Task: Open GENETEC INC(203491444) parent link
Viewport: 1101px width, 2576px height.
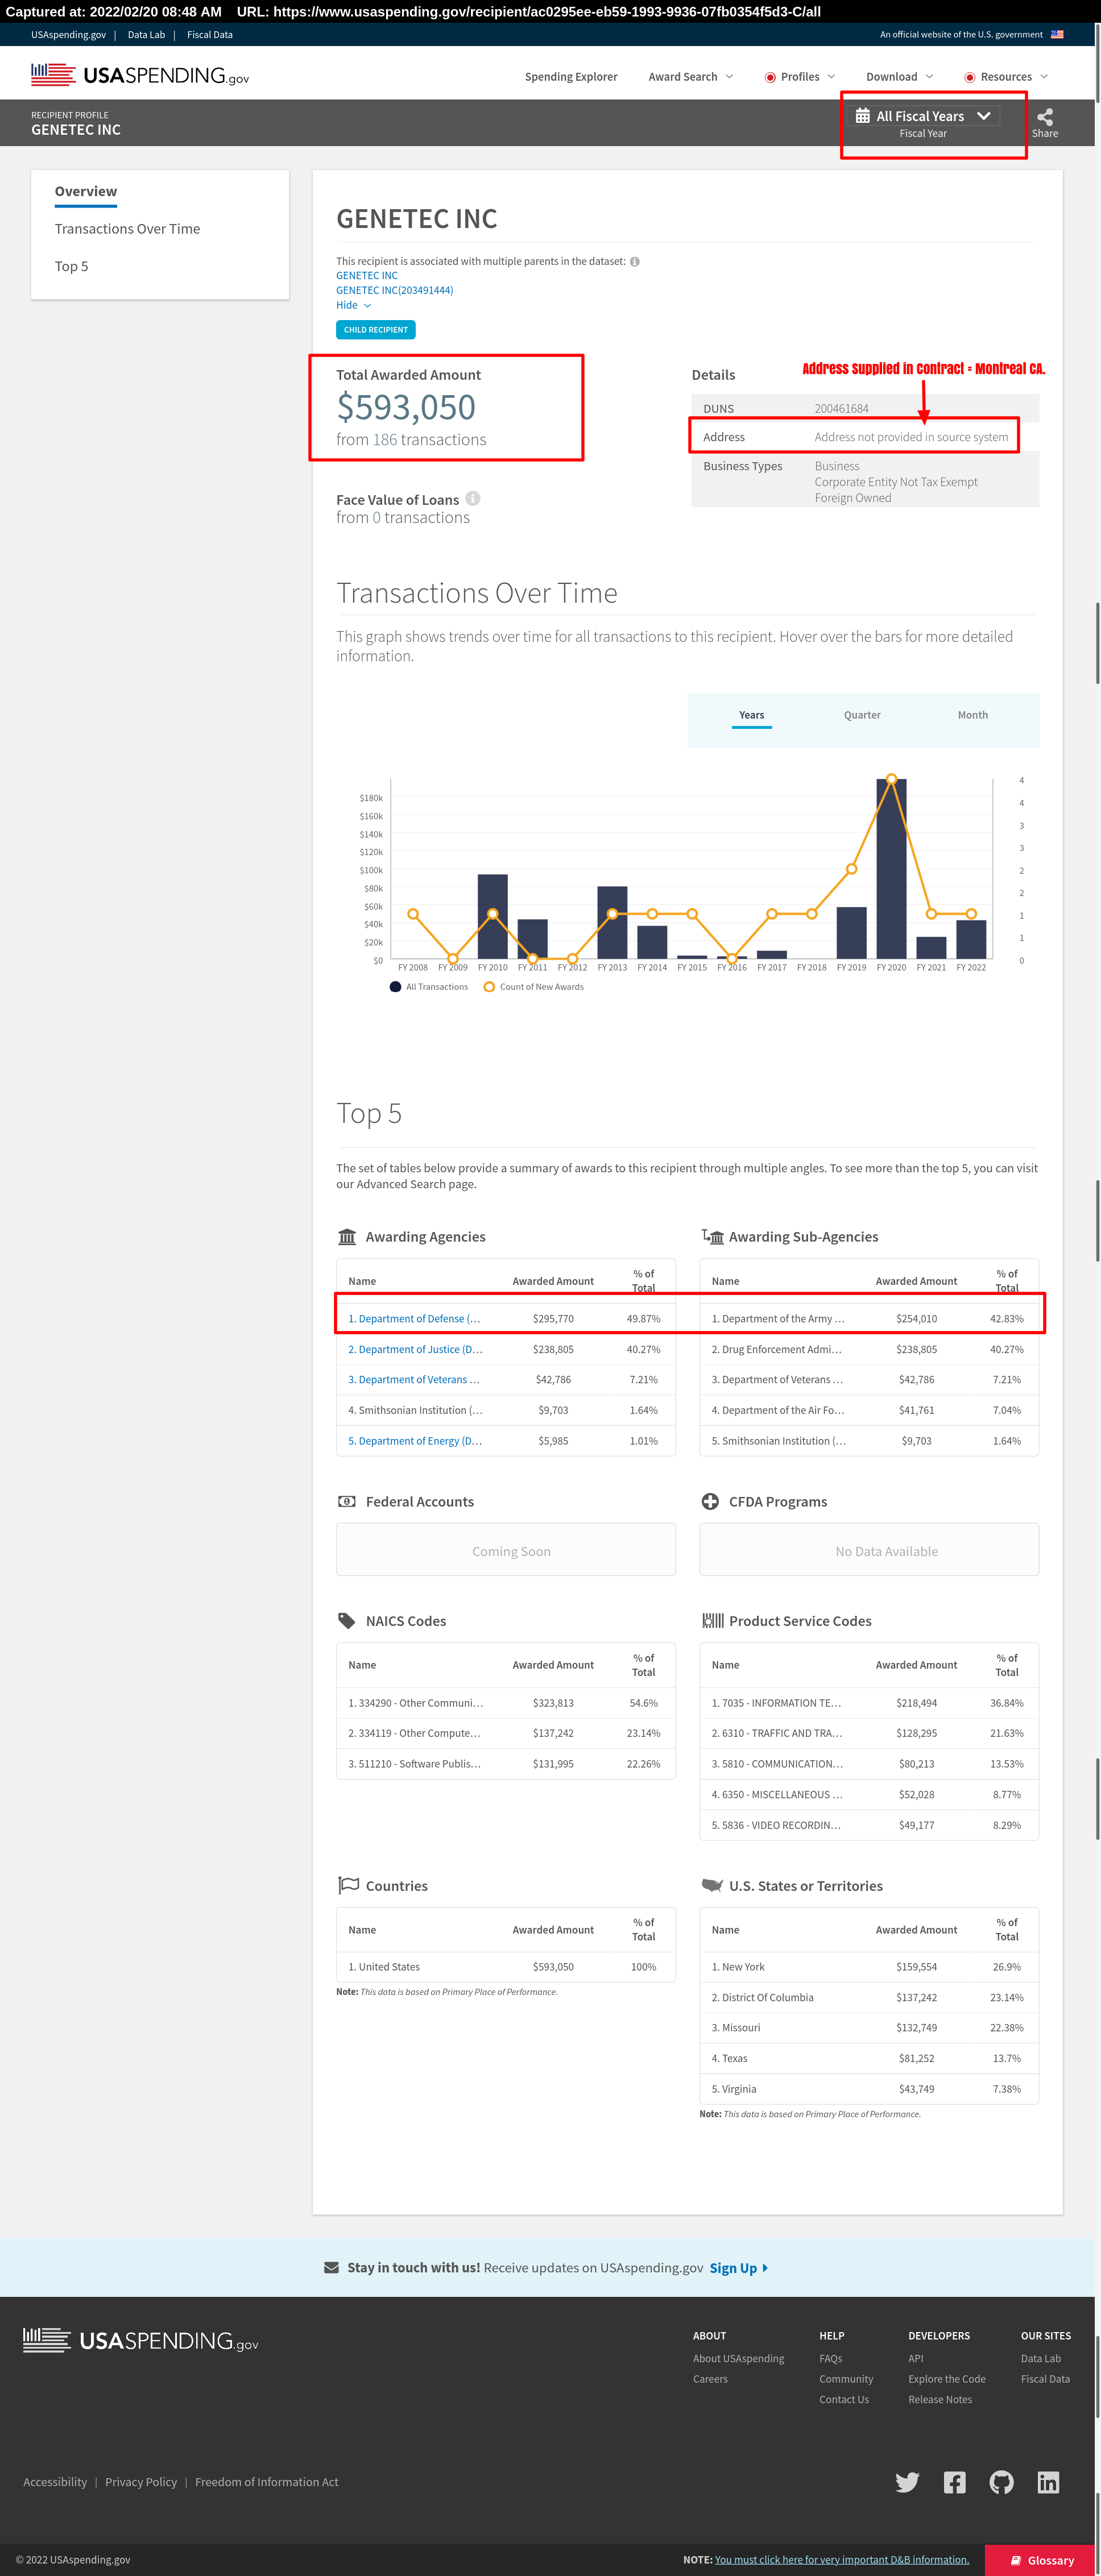Action: coord(394,290)
